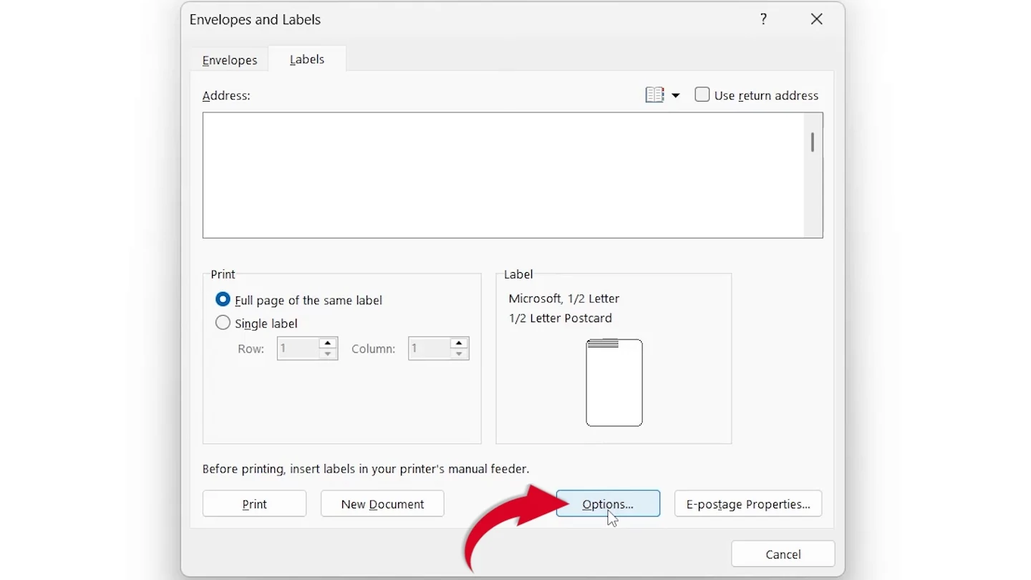Click the Print button
1031x580 pixels.
coord(254,504)
